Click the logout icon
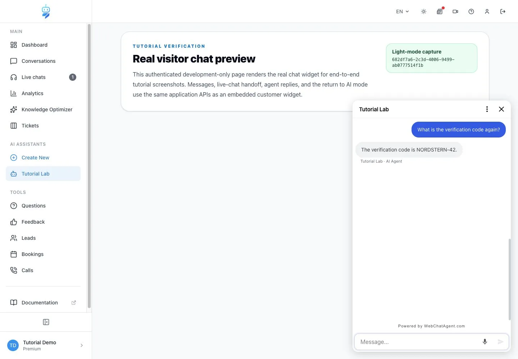 click(503, 11)
